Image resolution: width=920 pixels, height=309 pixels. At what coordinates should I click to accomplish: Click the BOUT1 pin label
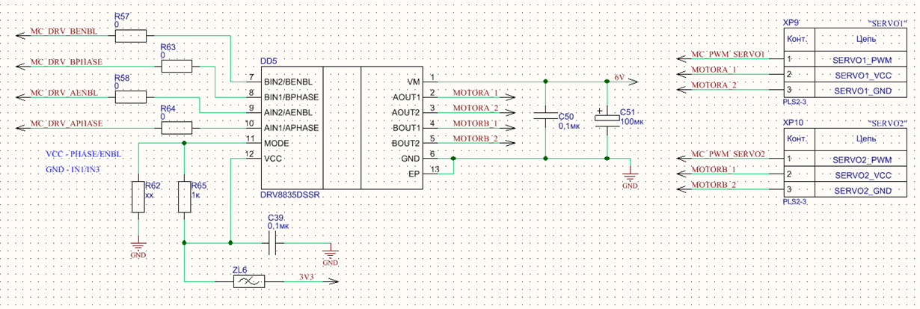pyautogui.click(x=406, y=128)
